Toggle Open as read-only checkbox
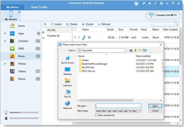The height and width of the screenshot is (127, 184). click(x=97, y=115)
